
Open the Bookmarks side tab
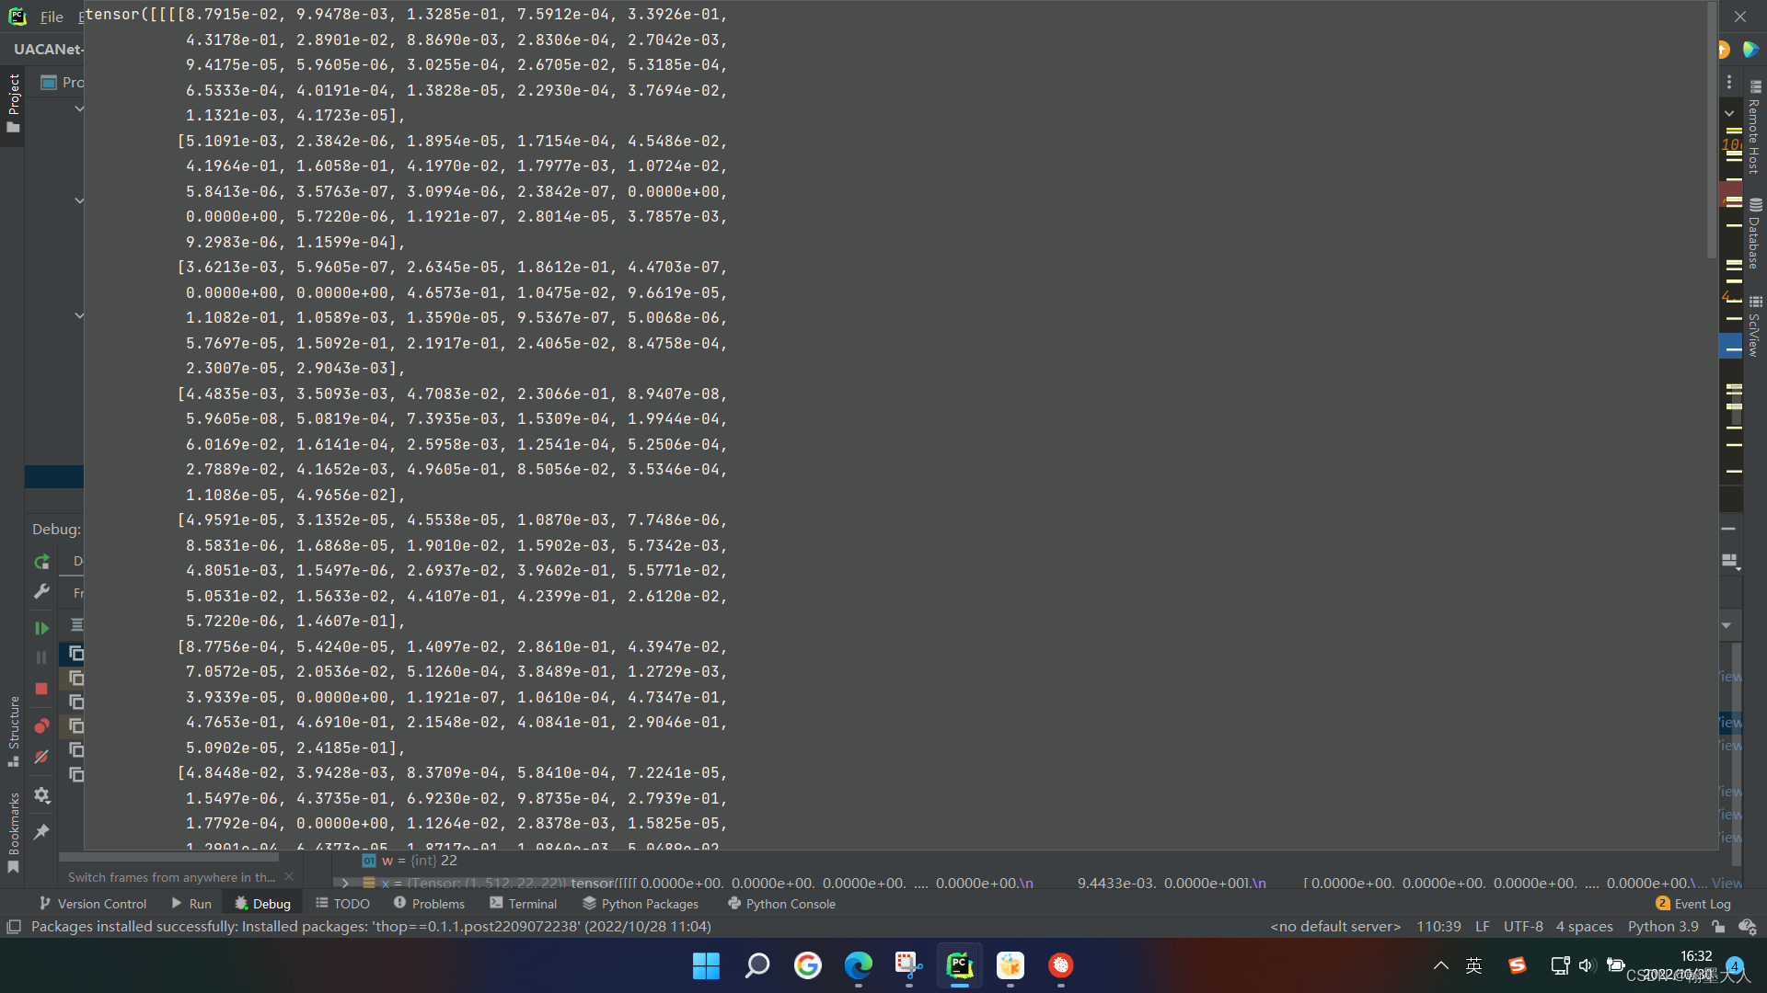pos(13,832)
